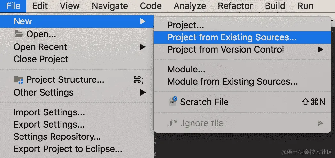Expand the Open Recent submenu arrow

point(143,47)
